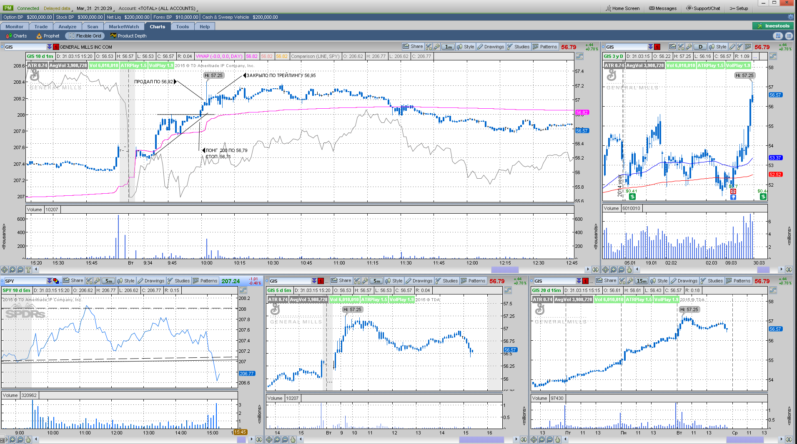Open Studies menu on main GIS 1m chart
This screenshot has height=444, width=797.
click(x=518, y=47)
